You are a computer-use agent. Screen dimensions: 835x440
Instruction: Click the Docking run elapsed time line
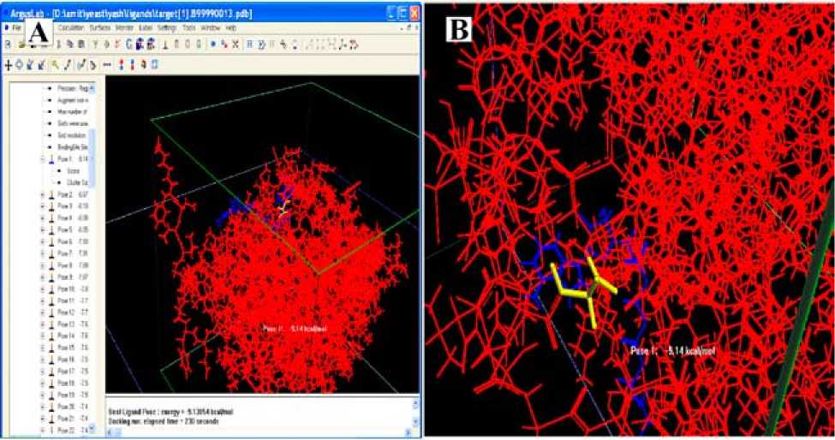click(164, 421)
